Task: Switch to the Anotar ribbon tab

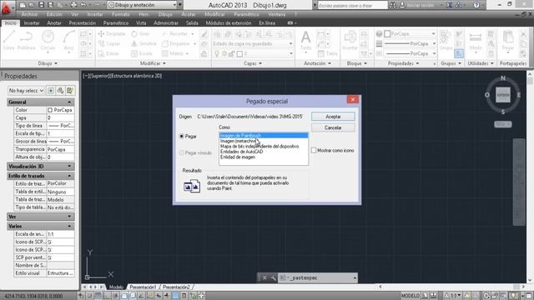Action: pos(53,22)
